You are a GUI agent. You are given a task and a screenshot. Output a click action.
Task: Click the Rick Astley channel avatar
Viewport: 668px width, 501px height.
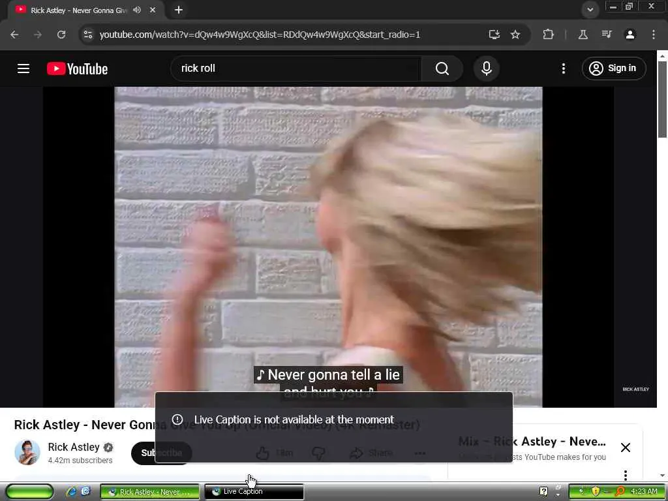coord(27,453)
